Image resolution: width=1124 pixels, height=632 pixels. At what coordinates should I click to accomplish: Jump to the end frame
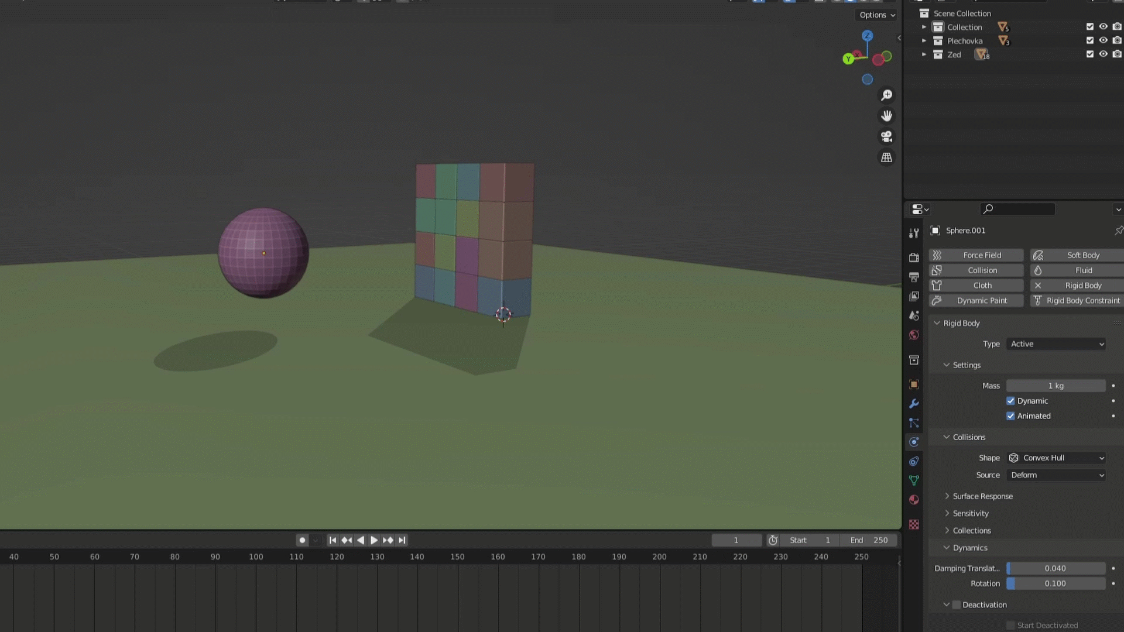402,540
